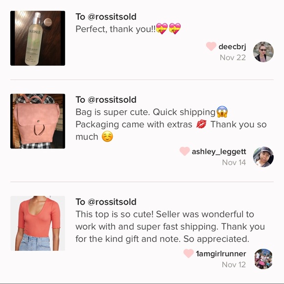The height and width of the screenshot is (284, 284).
Task: Open username deecbrj
Action: tap(232, 47)
